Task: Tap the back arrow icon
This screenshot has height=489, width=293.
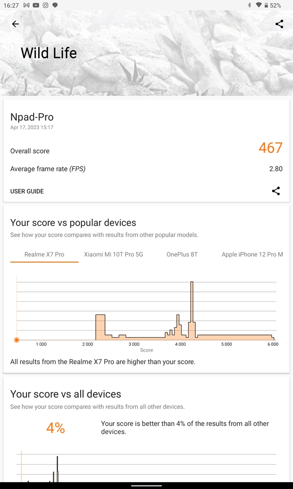Action: tap(15, 24)
